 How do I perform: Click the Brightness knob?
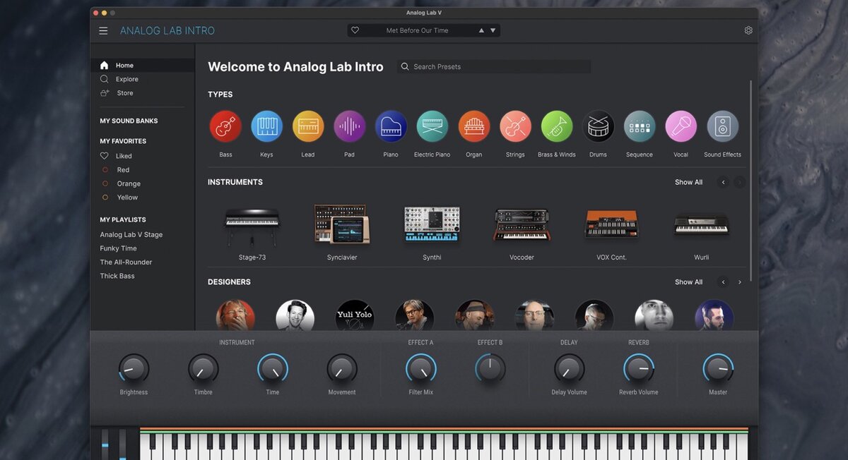tap(134, 369)
